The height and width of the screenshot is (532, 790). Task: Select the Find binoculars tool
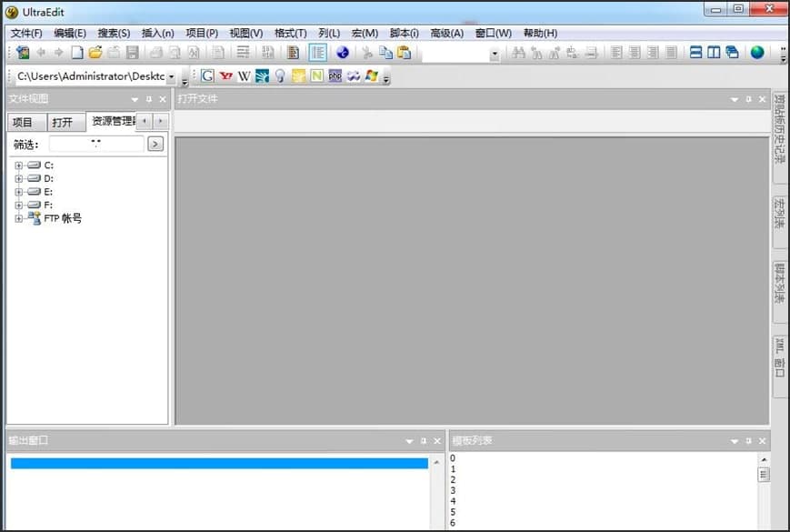pos(520,53)
